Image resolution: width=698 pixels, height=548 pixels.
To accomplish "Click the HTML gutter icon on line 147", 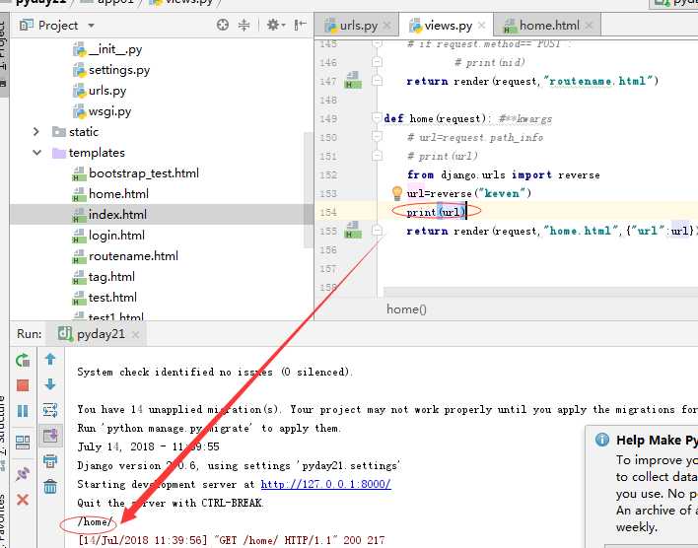I will tap(353, 80).
